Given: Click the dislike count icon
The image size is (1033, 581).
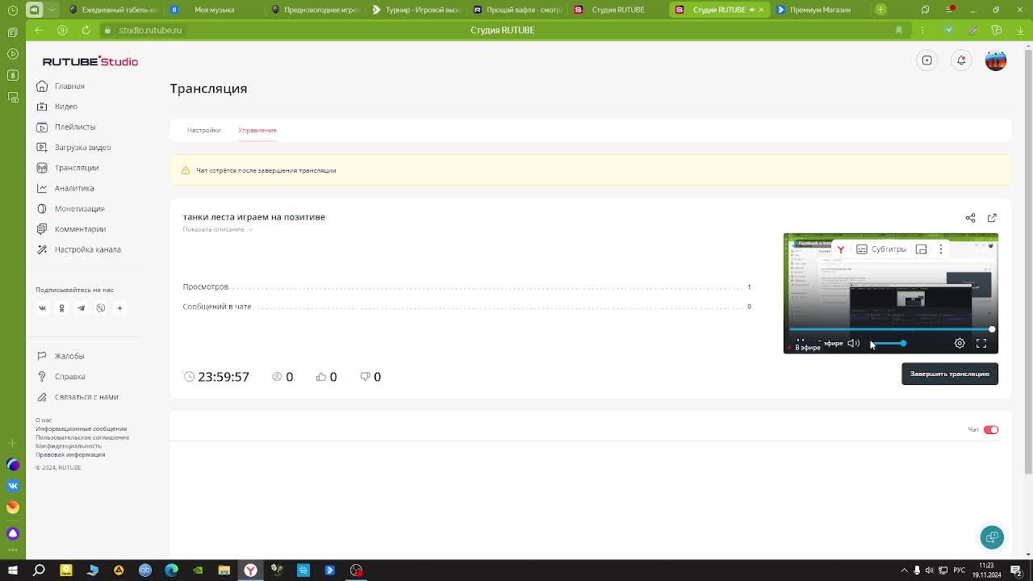Looking at the screenshot, I should tap(365, 377).
